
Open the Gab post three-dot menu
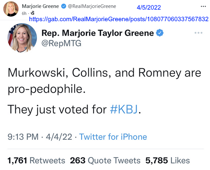click(x=203, y=6)
